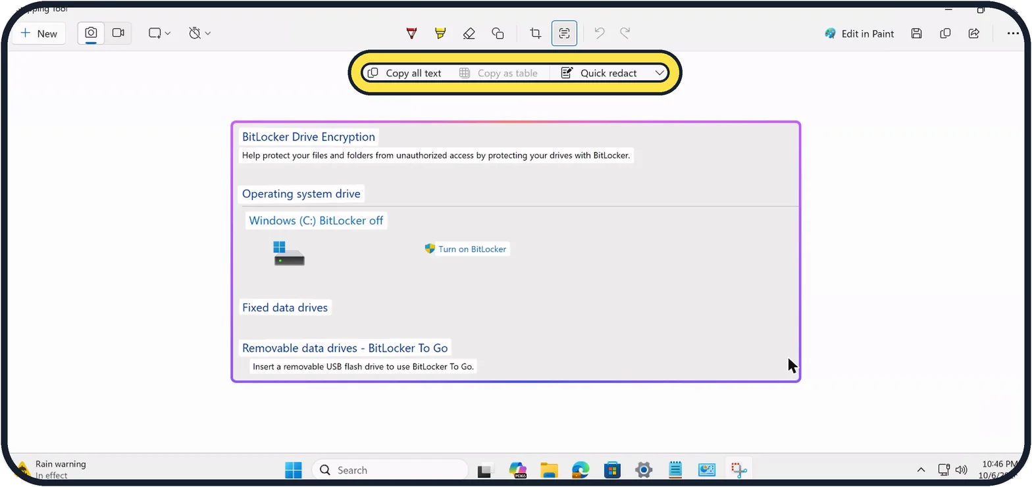This screenshot has width=1032, height=487.
Task: Select the Eraser tool
Action: [469, 34]
